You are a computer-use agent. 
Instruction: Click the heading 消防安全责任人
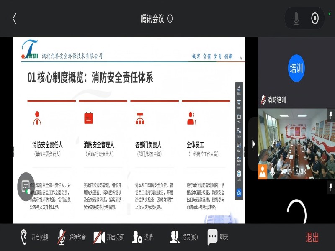(47, 145)
